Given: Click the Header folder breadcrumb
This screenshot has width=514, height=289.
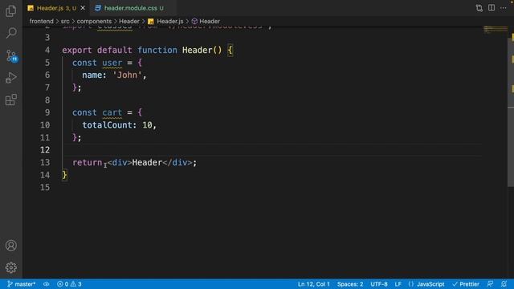Looking at the screenshot, I should 129,22.
